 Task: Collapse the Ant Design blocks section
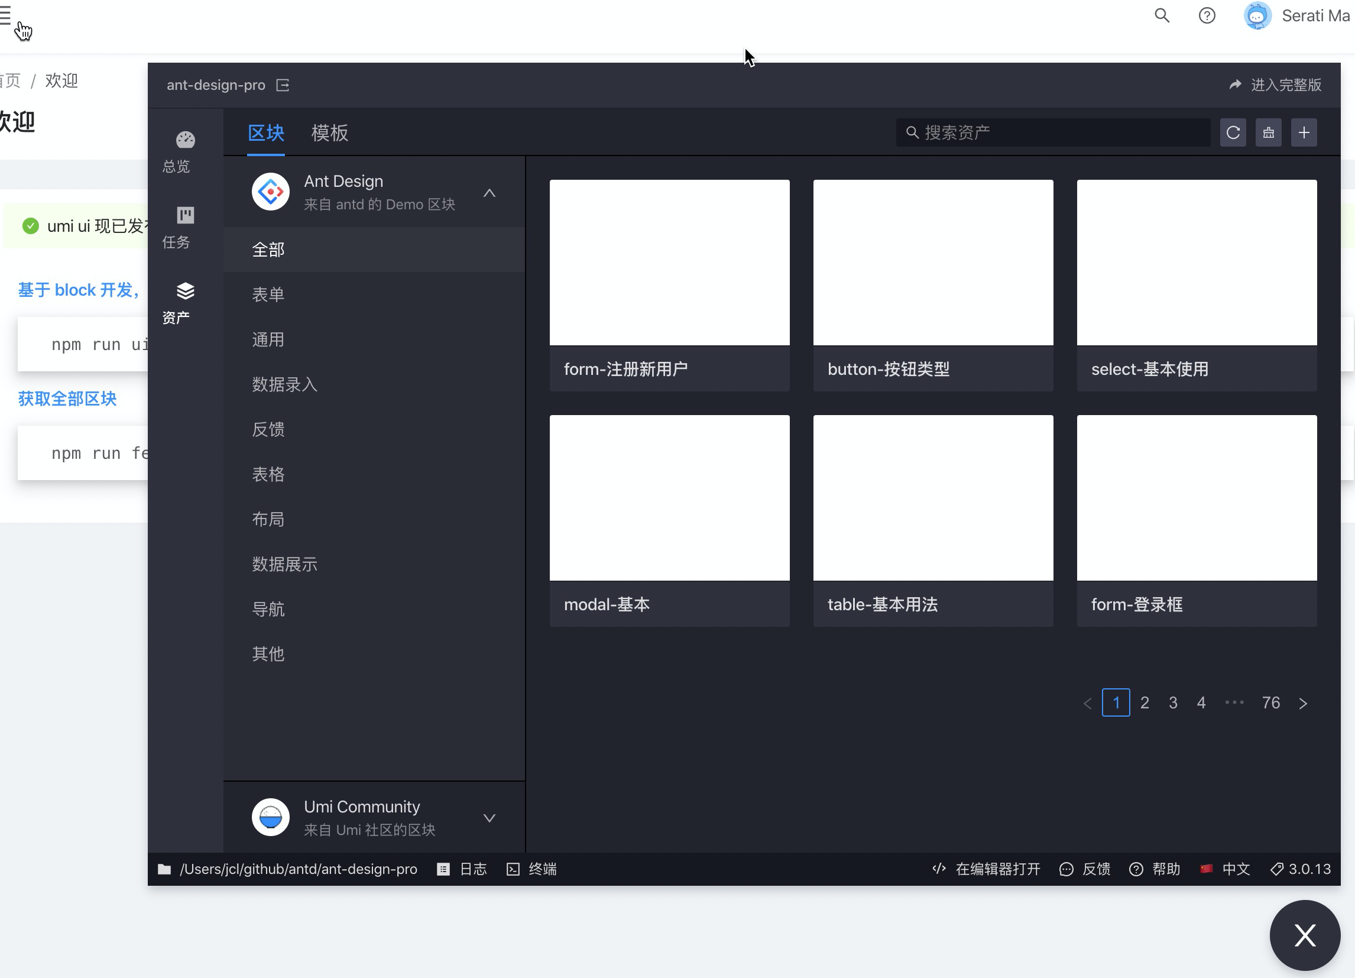coord(490,192)
